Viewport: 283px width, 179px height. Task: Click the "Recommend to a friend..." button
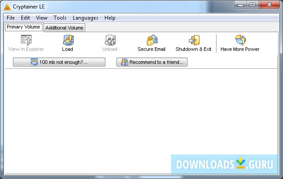152,62
